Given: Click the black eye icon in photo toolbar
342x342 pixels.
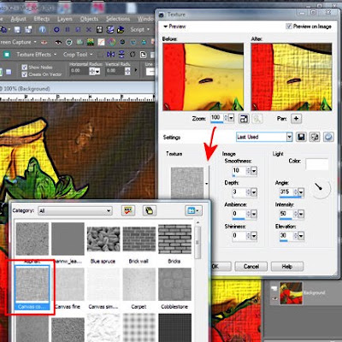Looking at the screenshot, I should coord(58,42).
